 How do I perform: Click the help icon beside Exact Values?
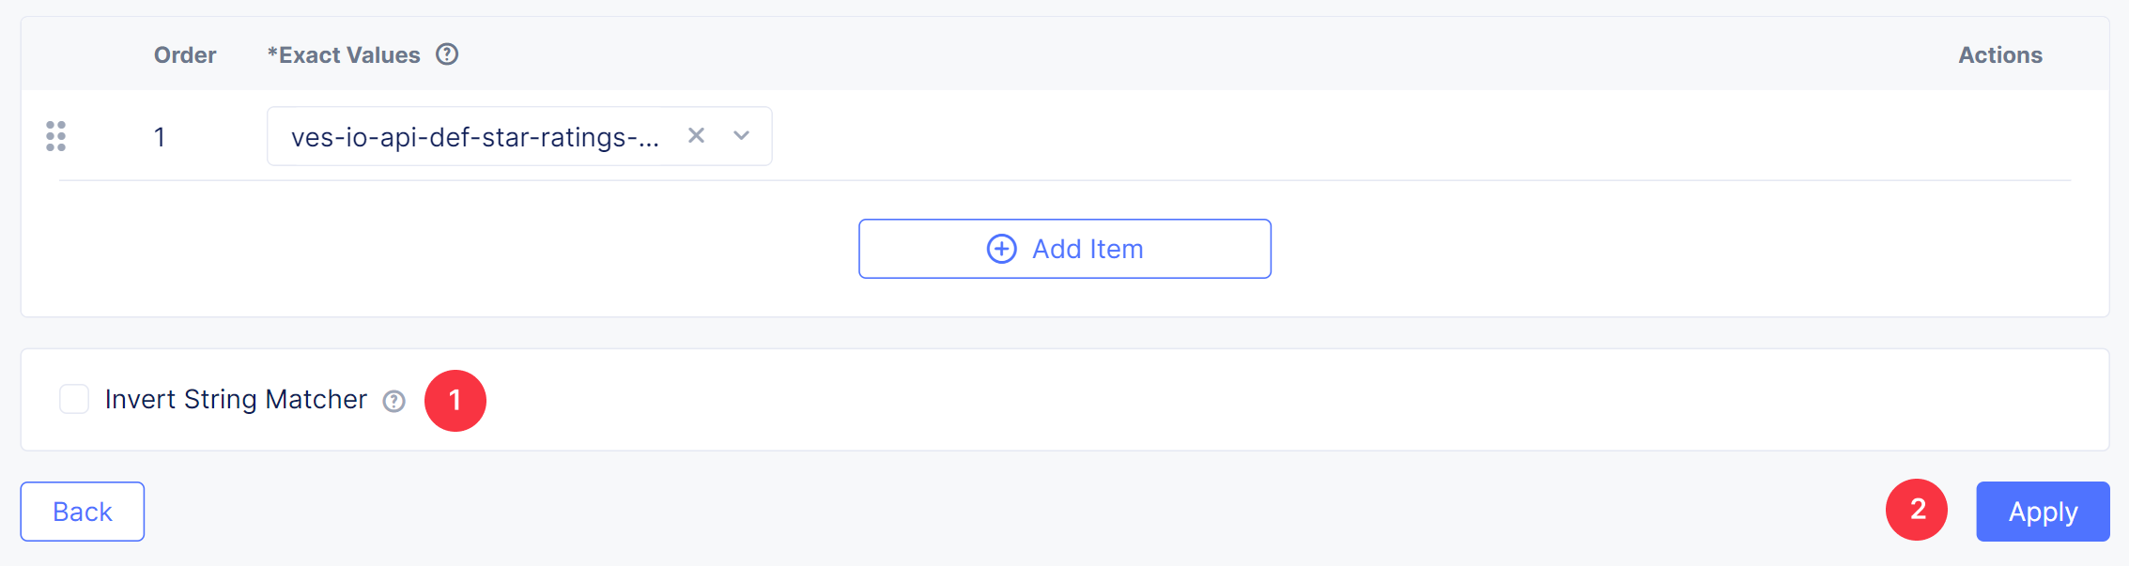[x=447, y=54]
